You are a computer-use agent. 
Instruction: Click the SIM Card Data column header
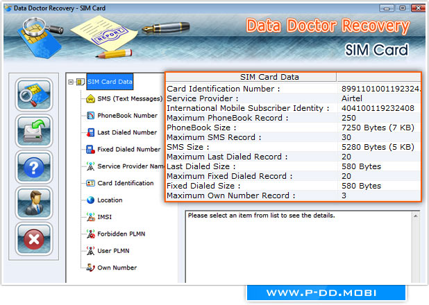point(251,77)
